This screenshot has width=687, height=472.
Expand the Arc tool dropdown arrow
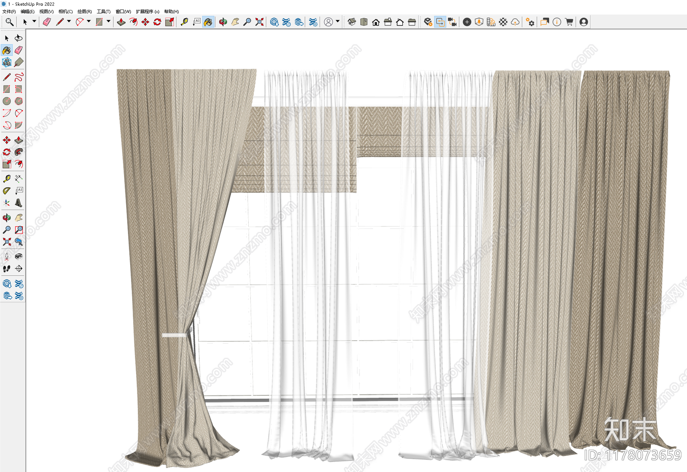click(x=89, y=21)
